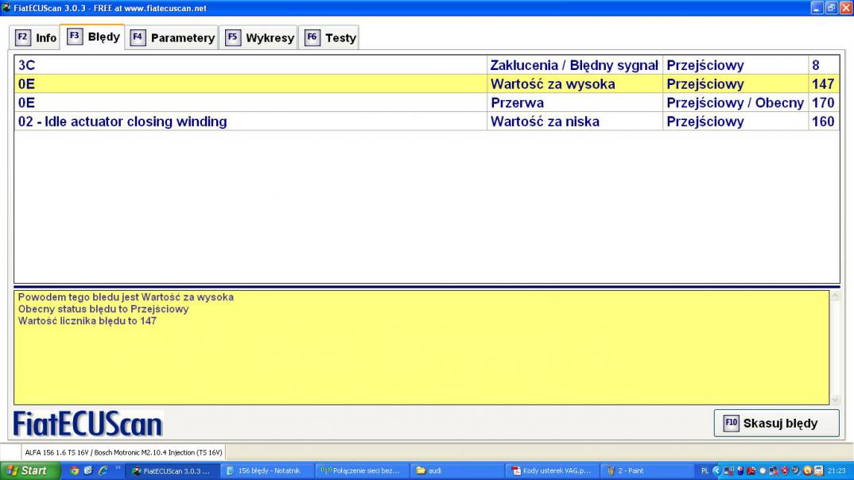854x480 pixels.
Task: Expand the quick launch overflow chevron
Action: (x=118, y=469)
